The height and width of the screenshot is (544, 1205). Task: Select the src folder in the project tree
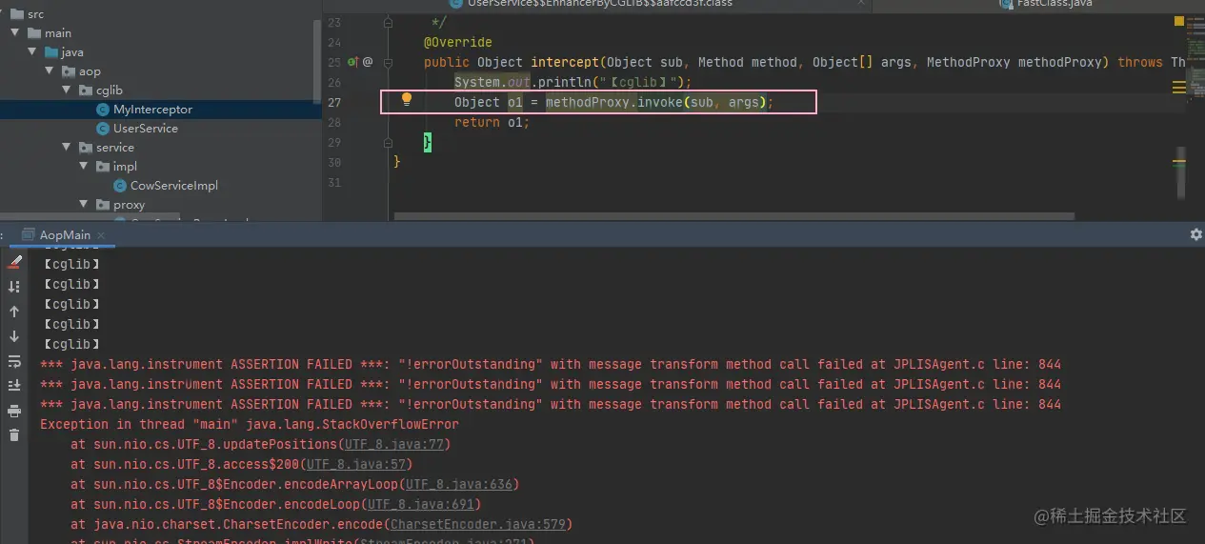[x=35, y=14]
